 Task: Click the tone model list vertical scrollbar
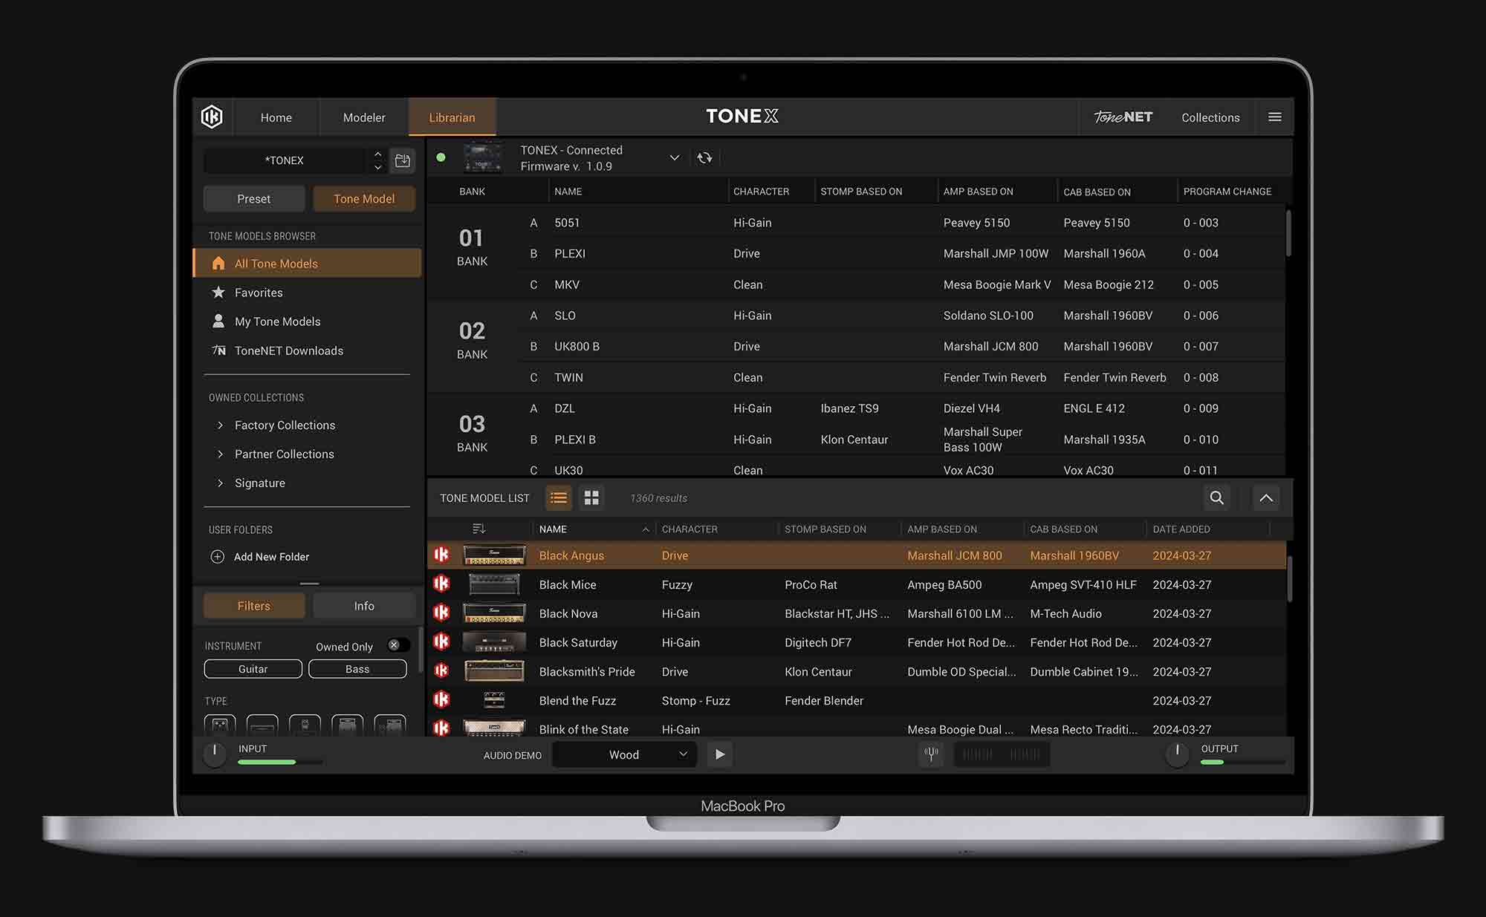(1289, 579)
